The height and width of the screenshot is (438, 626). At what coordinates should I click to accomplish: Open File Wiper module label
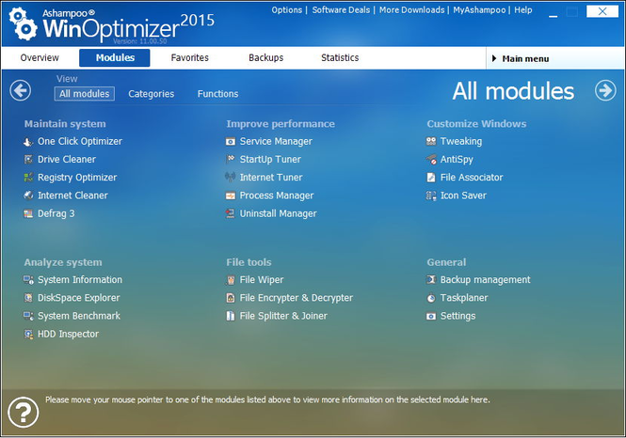(262, 280)
